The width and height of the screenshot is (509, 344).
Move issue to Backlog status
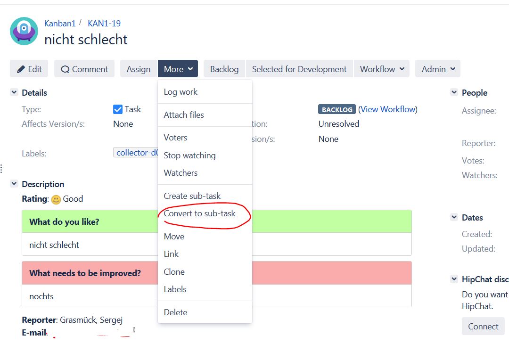[x=224, y=69]
